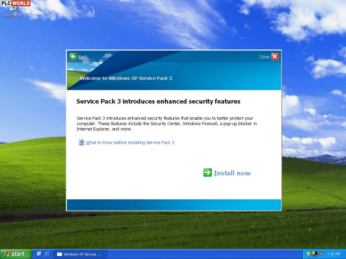Click the enhanced security features heading
Viewport: 346px width, 259px height.
tap(158, 101)
